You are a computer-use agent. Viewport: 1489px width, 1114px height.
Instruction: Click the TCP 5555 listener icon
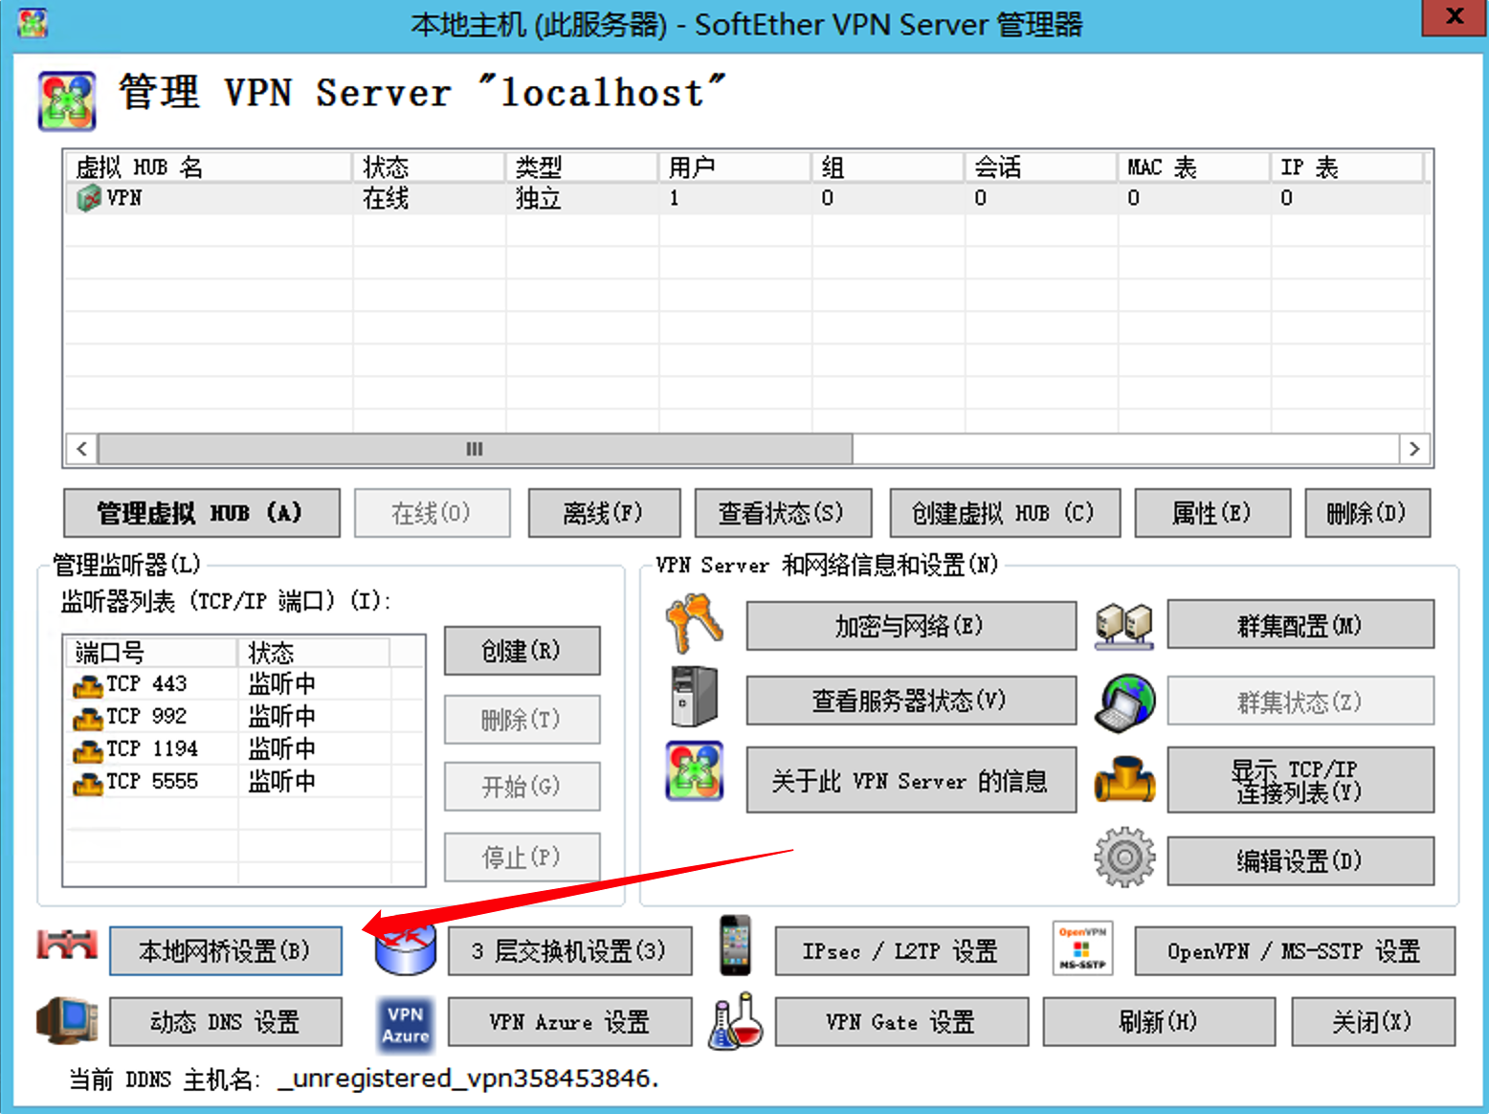coord(88,784)
